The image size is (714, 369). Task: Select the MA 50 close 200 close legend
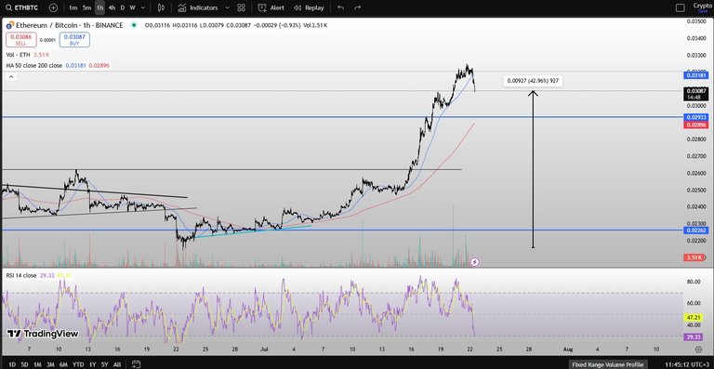(34, 65)
